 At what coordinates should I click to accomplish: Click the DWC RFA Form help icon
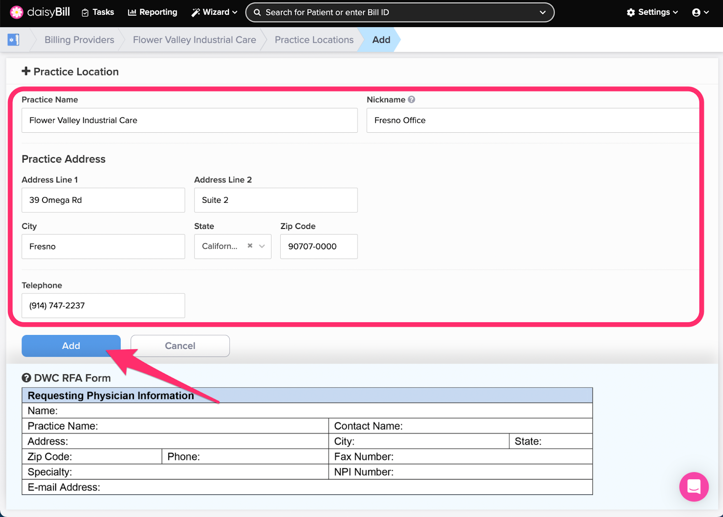[x=27, y=378]
